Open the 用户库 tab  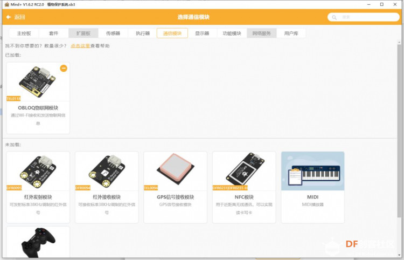tap(291, 33)
